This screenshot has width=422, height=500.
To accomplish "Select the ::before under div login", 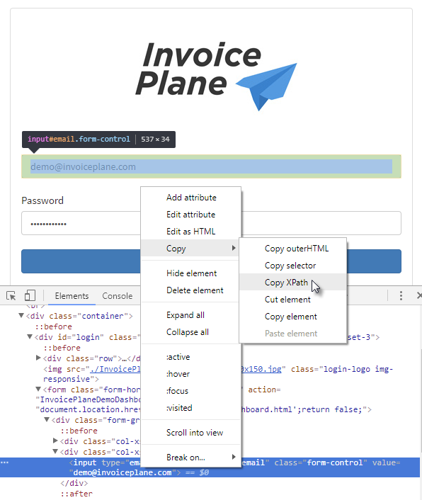I will pos(62,348).
